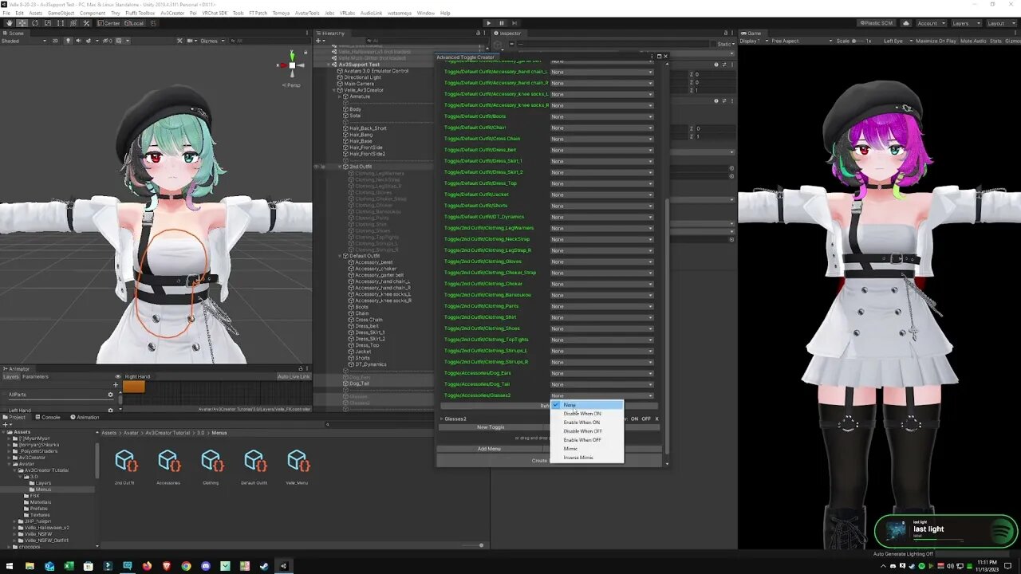Viewport: 1021px width, 574px height.
Task: Open dropdown for Default Outfit/Cross Chain
Action: [x=602, y=139]
